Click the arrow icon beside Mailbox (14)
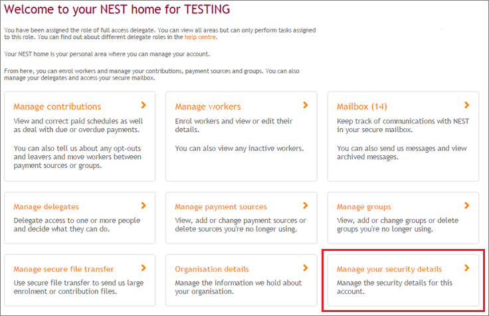 466,105
